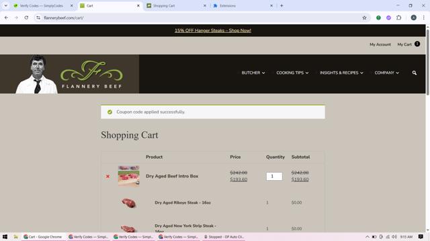The height and width of the screenshot is (241, 430).
Task: Click the green extension icon in toolbar
Action: pyautogui.click(x=378, y=18)
